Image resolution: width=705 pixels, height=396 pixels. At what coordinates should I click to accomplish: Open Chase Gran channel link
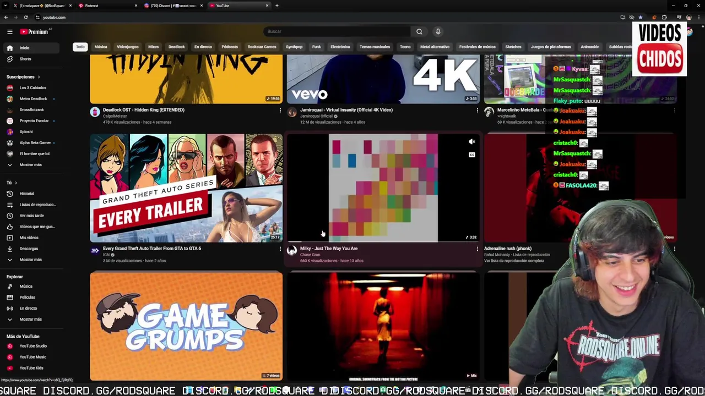pos(310,255)
